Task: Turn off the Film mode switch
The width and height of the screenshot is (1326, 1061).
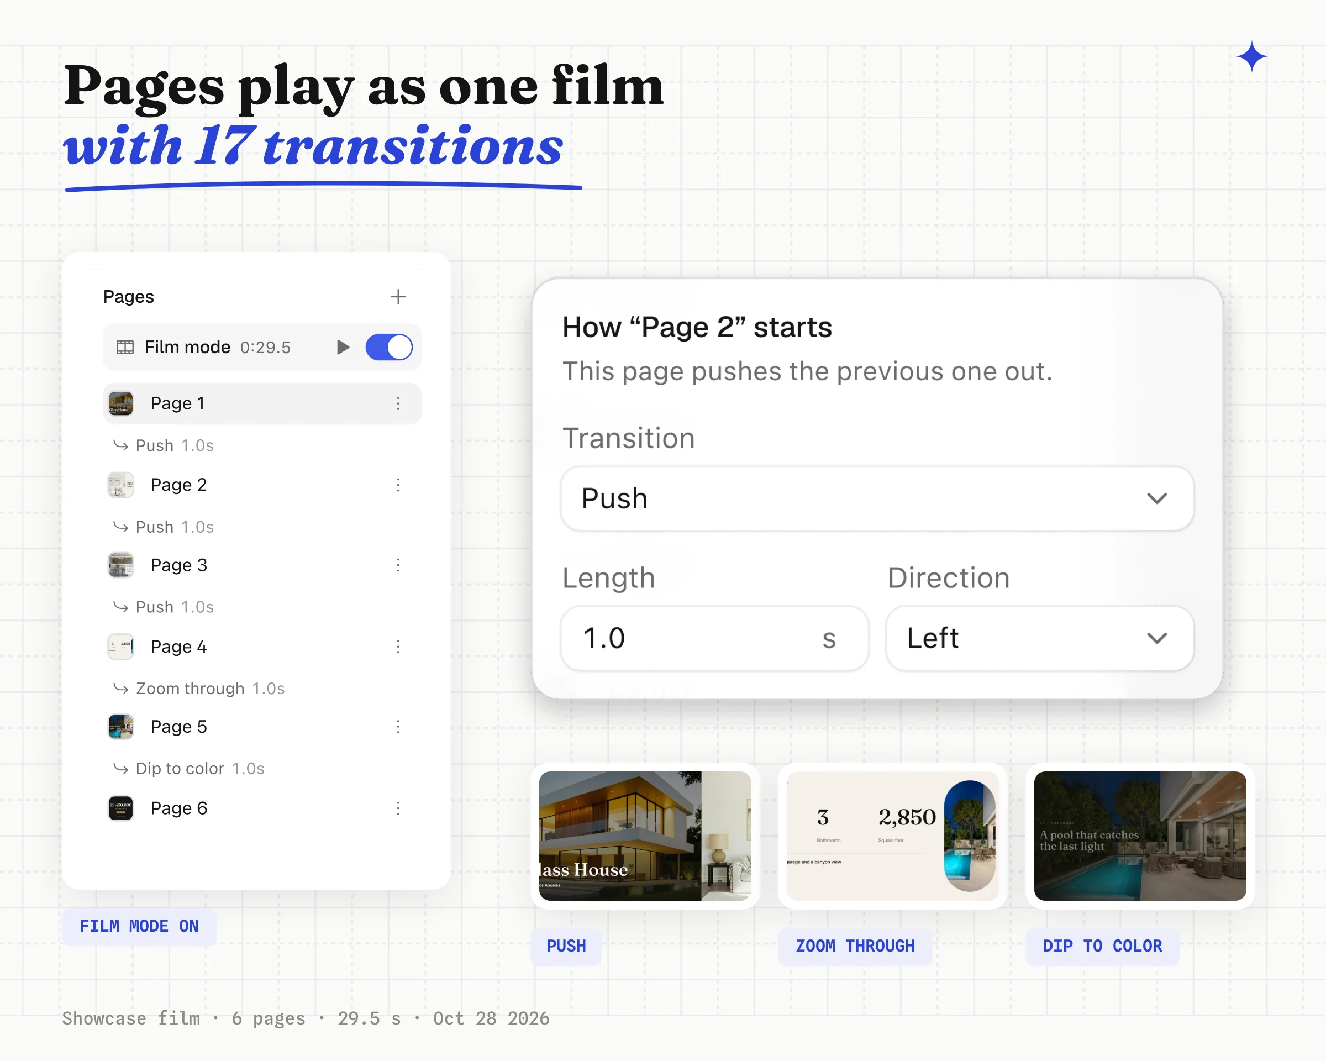Action: coord(389,347)
